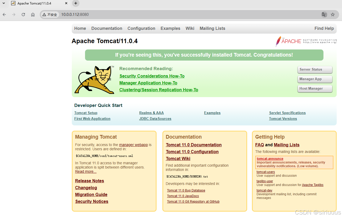Open Tomcat 11.0 Bug Database link

point(186,190)
